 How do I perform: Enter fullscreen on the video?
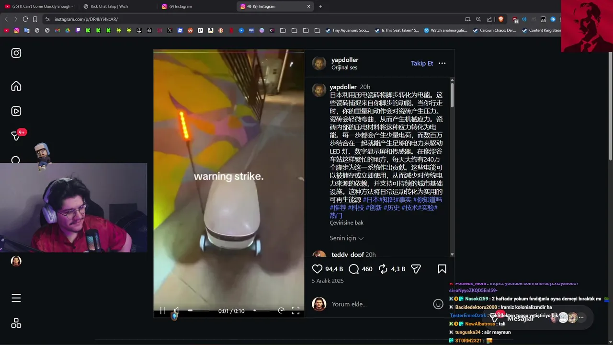coord(295,310)
